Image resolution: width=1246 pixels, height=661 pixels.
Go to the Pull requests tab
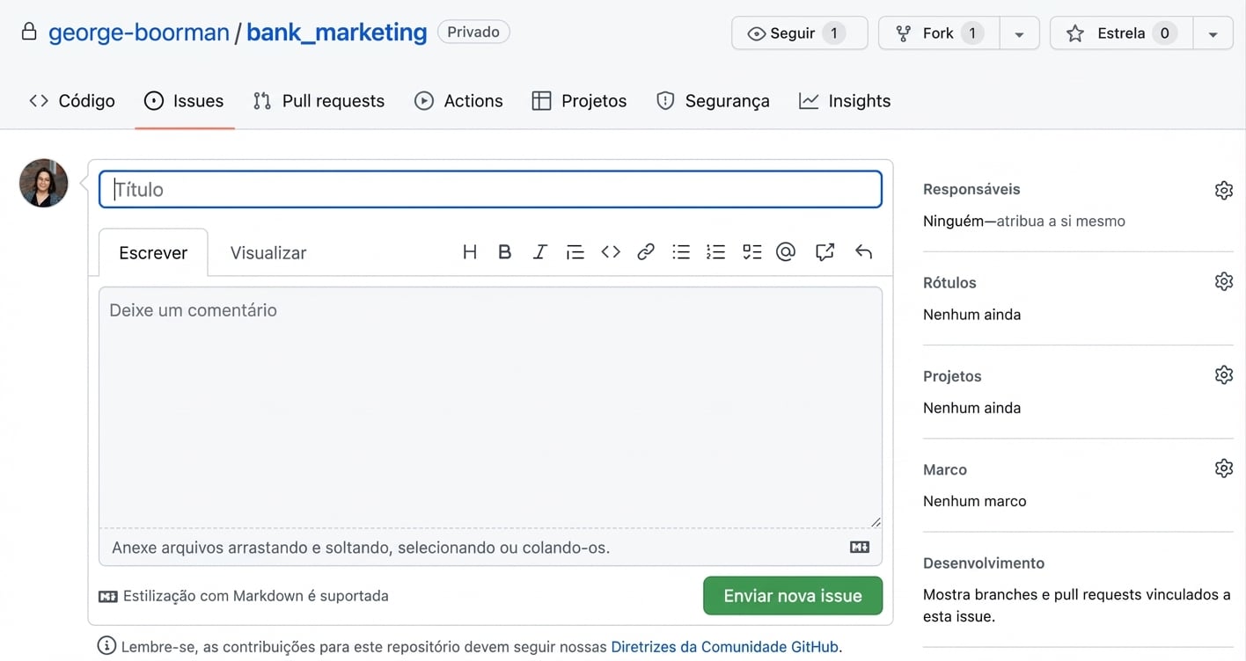coord(319,101)
